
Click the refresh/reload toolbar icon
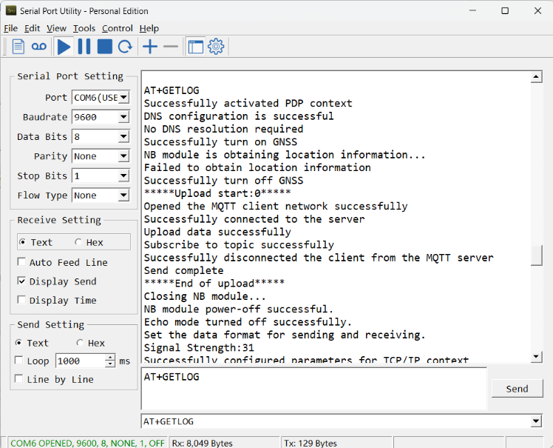125,47
